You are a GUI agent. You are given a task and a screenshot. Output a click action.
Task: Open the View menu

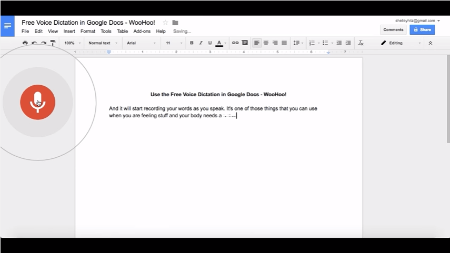pyautogui.click(x=53, y=31)
